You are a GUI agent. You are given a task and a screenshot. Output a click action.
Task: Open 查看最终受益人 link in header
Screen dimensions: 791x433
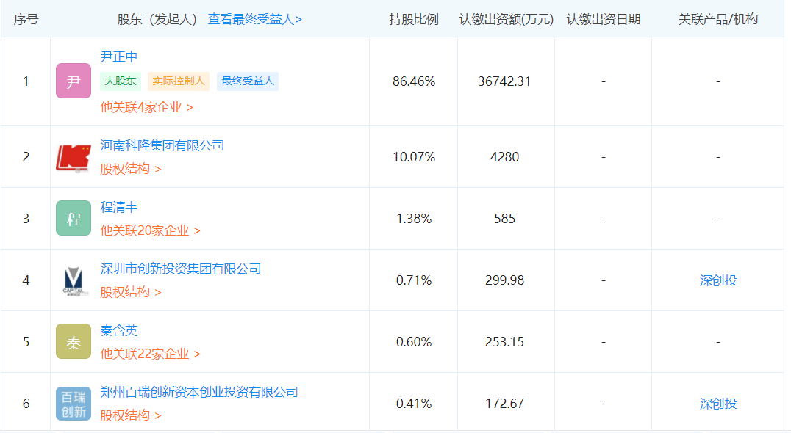[x=254, y=20]
